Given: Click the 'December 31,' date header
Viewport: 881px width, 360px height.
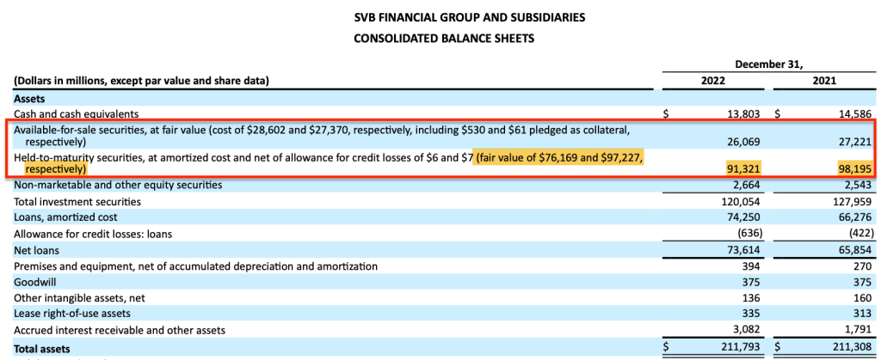Looking at the screenshot, I should 769,64.
